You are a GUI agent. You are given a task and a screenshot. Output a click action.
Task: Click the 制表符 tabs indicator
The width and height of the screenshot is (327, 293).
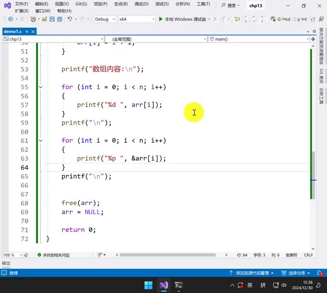[292, 255]
